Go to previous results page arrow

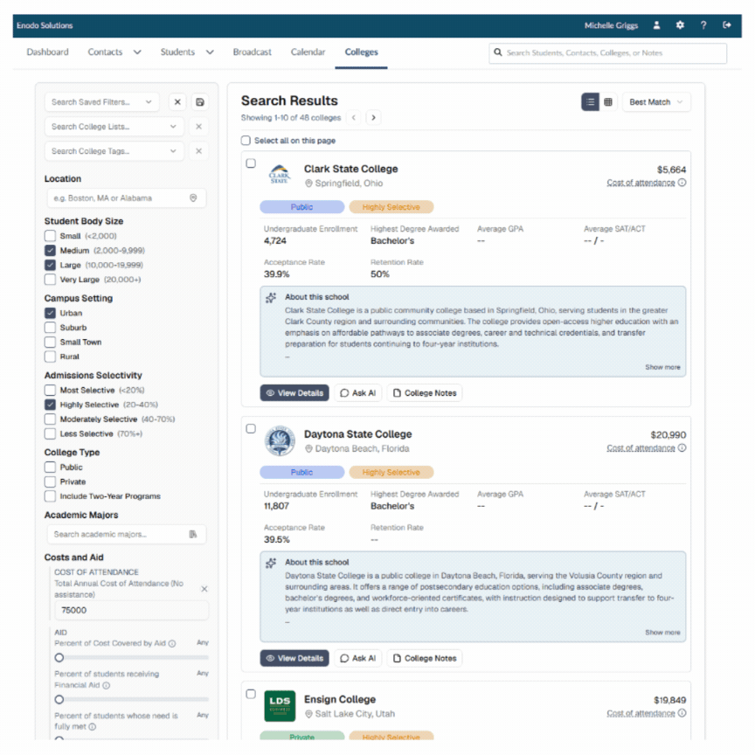tap(353, 117)
